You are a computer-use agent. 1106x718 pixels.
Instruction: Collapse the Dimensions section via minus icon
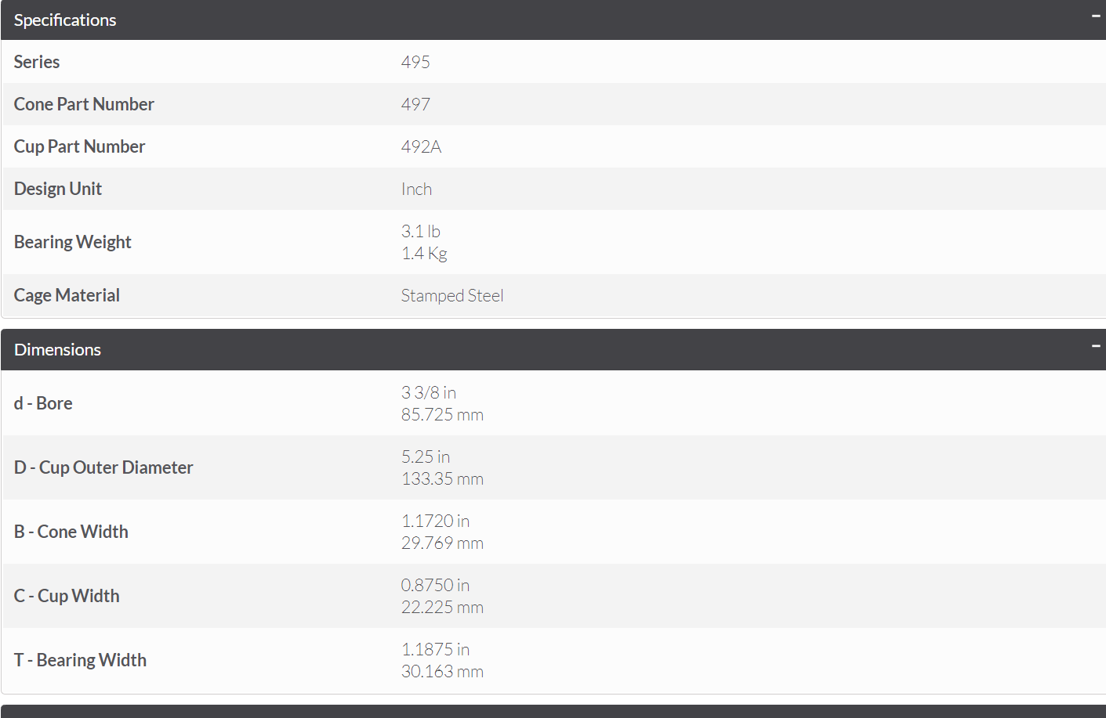1096,345
